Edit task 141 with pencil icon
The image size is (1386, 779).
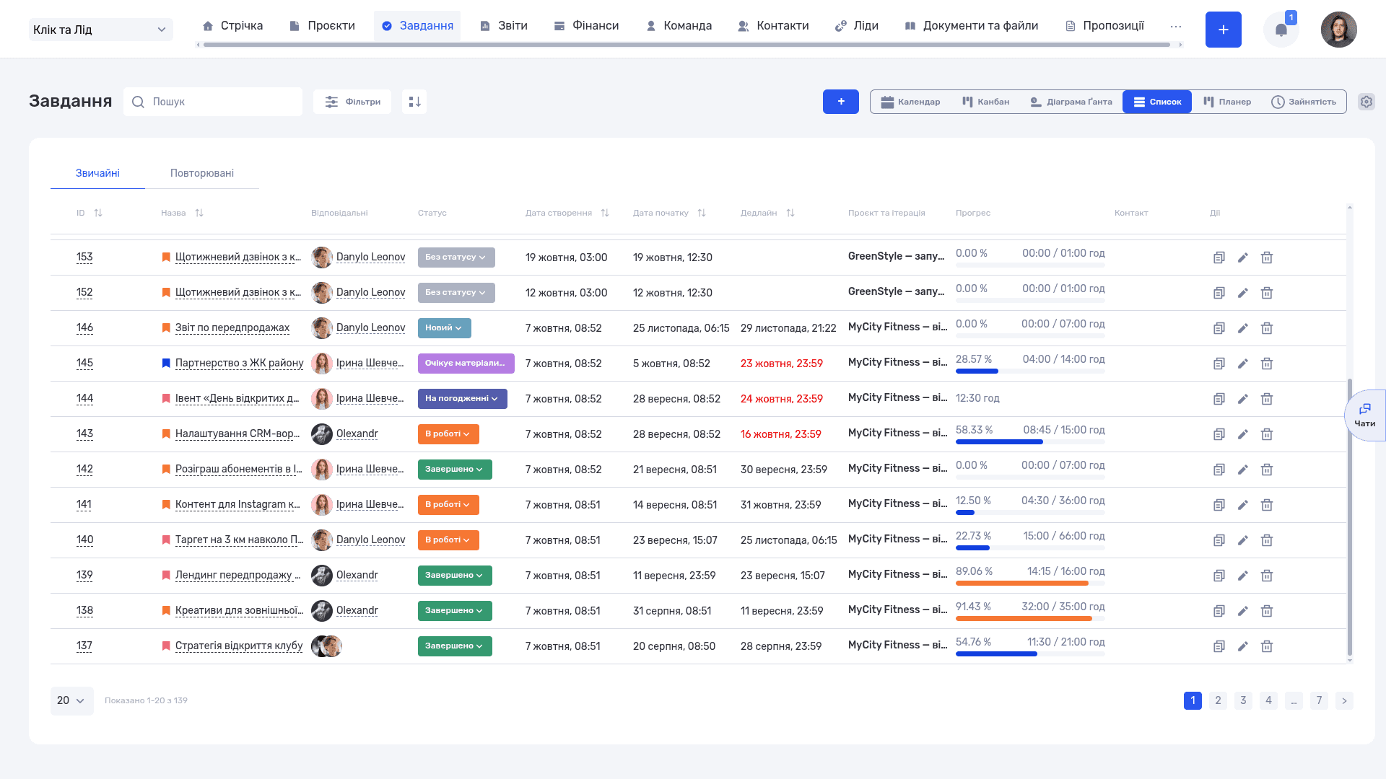click(1243, 505)
